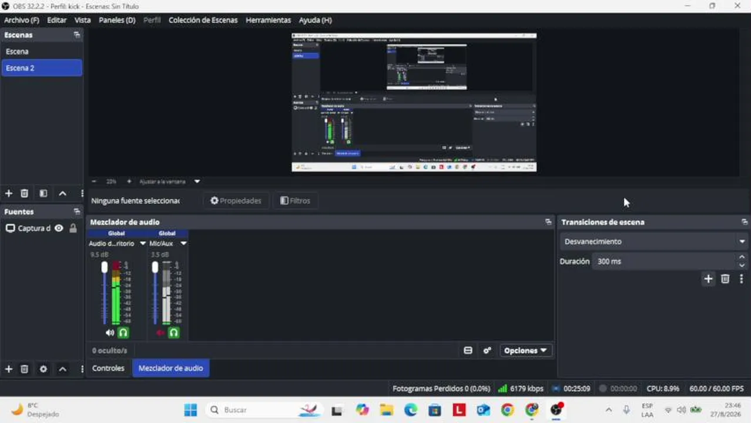Screen dimensions: 751x423
Task: Open the Colección de Escenas menu
Action: (x=203, y=20)
